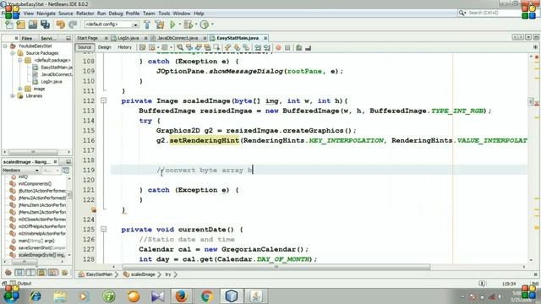Click the New Project toolbar icon

tap(20, 24)
